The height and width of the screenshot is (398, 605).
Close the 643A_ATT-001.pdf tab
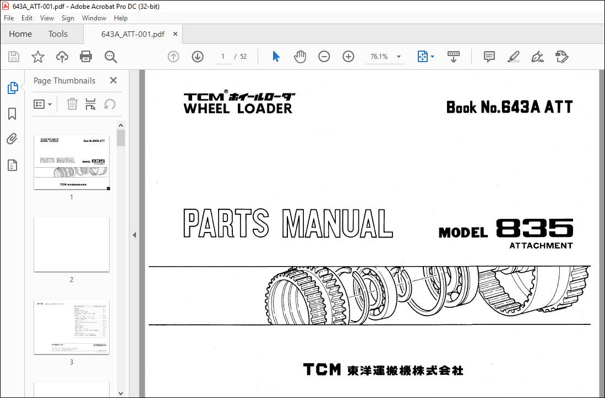click(x=175, y=34)
